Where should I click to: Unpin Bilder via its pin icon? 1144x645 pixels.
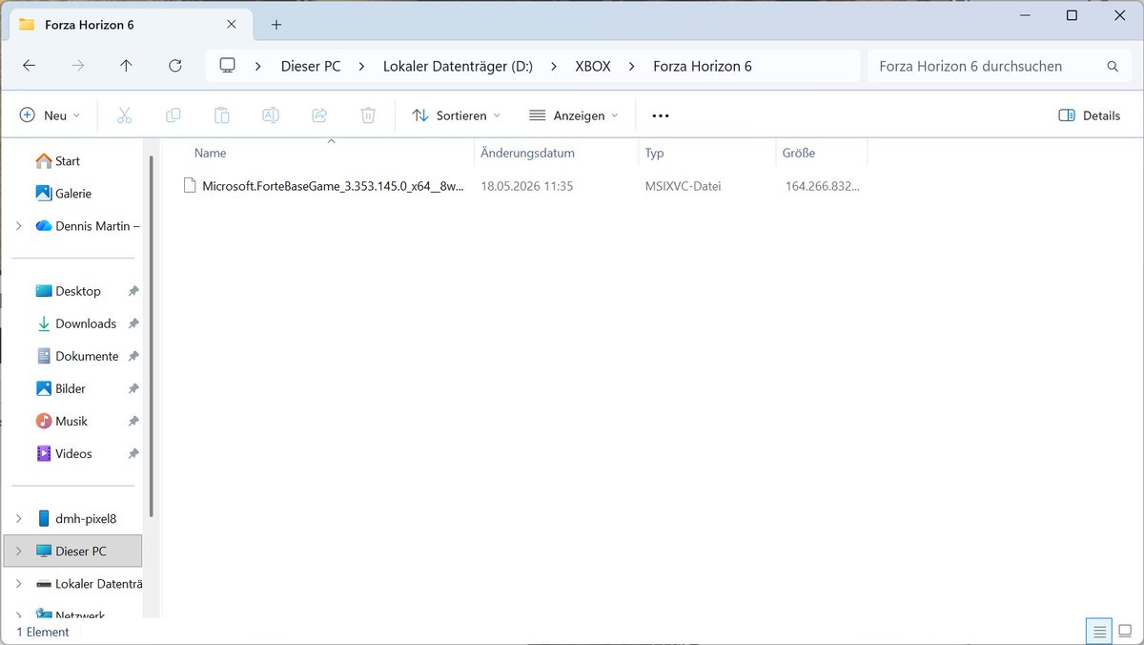[133, 388]
